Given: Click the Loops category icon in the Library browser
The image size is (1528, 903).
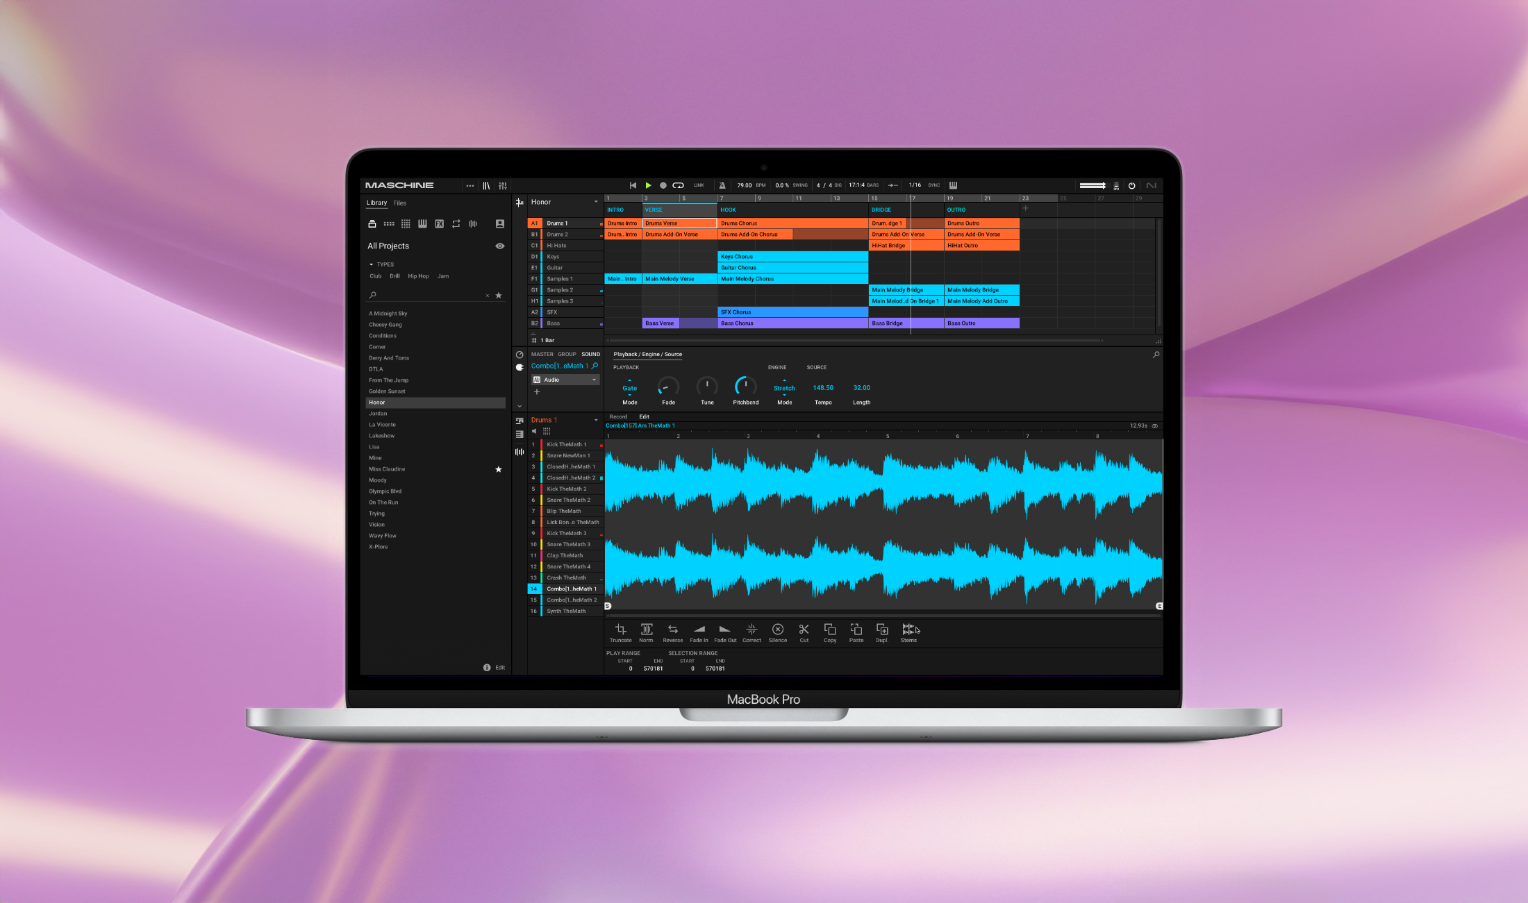Looking at the screenshot, I should (456, 223).
